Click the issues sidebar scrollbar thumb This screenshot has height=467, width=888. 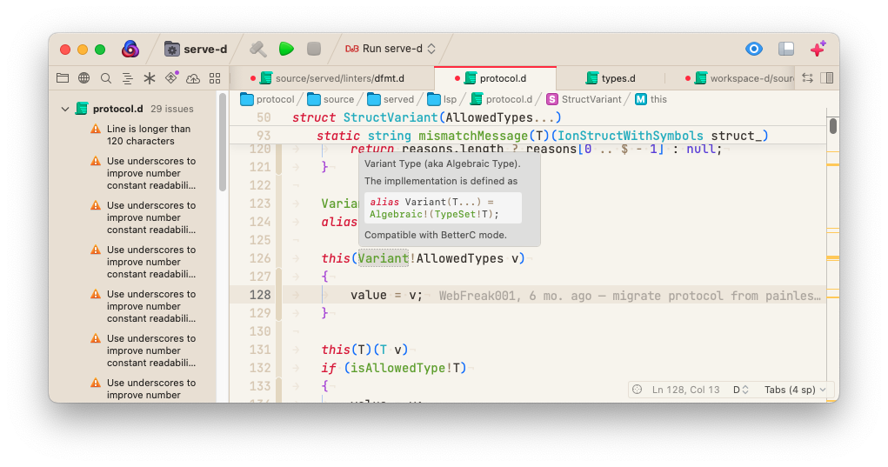coord(223,143)
